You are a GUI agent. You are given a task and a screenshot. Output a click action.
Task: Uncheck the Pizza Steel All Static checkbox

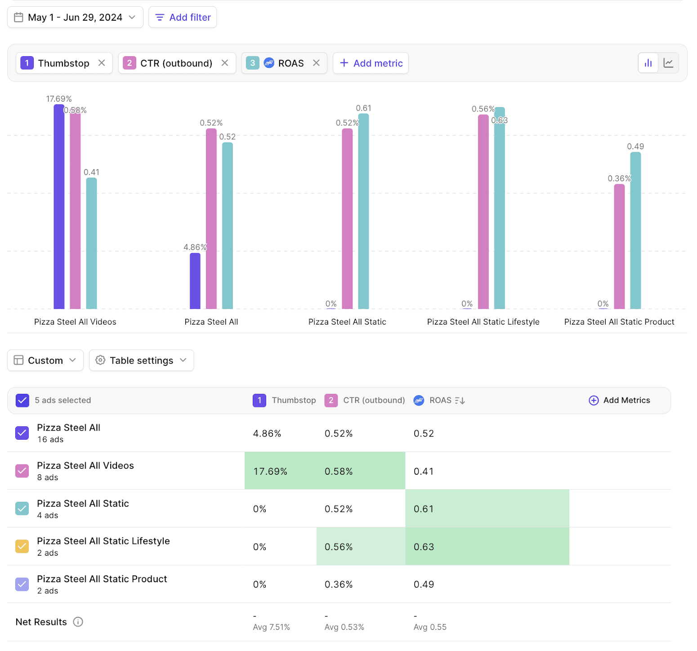coord(22,508)
